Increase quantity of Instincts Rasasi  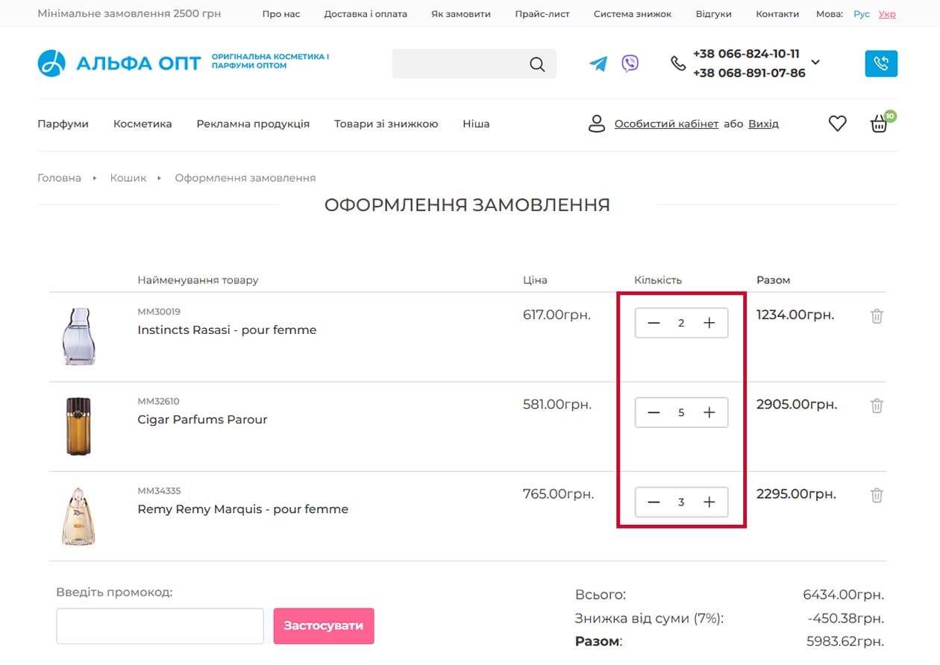[x=709, y=323]
